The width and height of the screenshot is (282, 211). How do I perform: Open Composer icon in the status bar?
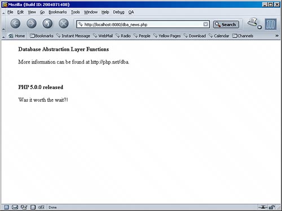[24, 207]
